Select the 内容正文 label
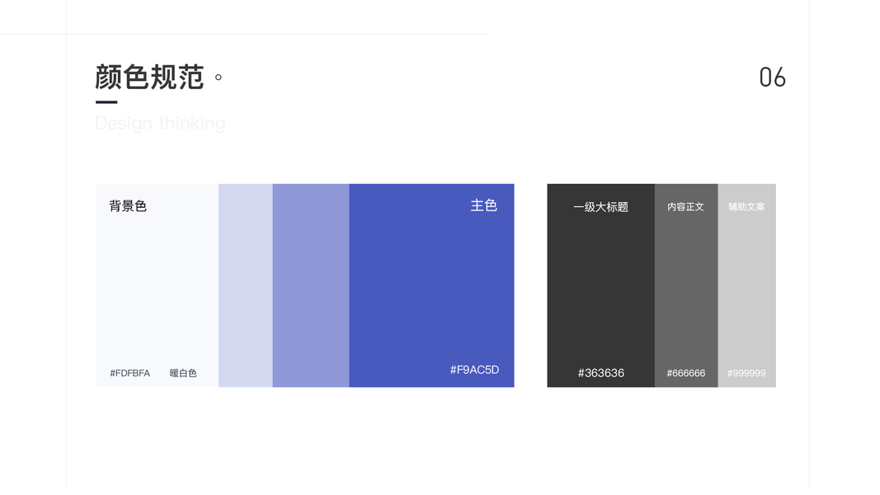The height and width of the screenshot is (495, 880). [x=685, y=207]
